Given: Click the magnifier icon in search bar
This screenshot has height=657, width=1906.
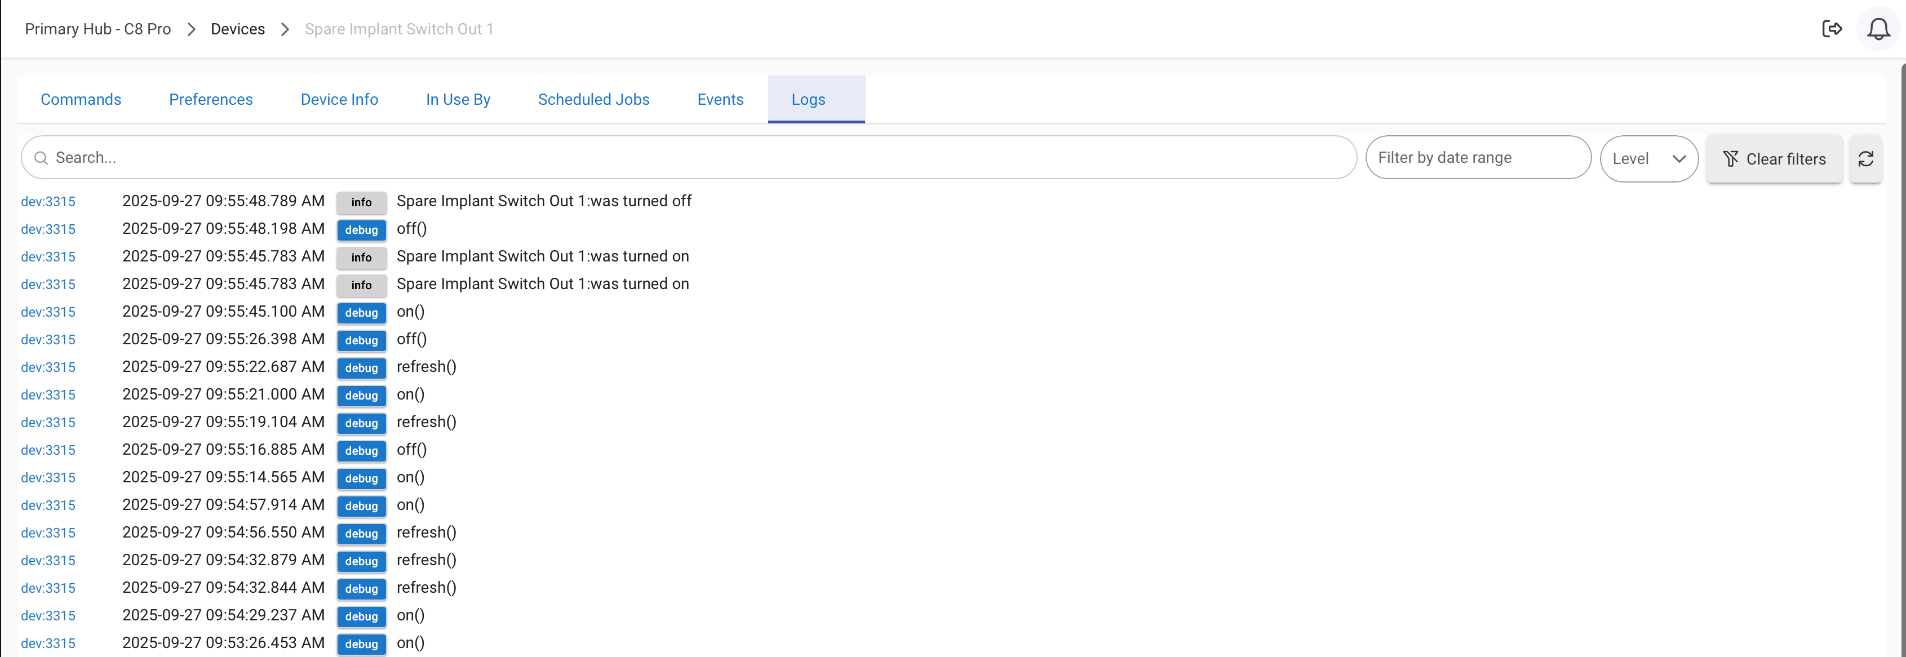Looking at the screenshot, I should coord(42,158).
